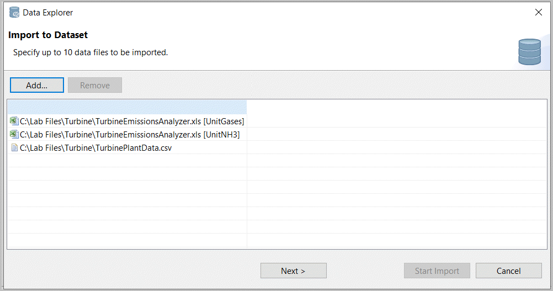
Task: Click the empty right column beside the UnitGases row
Action: click(x=396, y=121)
